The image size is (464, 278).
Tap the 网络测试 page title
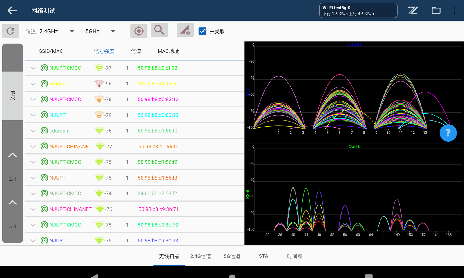pos(43,11)
